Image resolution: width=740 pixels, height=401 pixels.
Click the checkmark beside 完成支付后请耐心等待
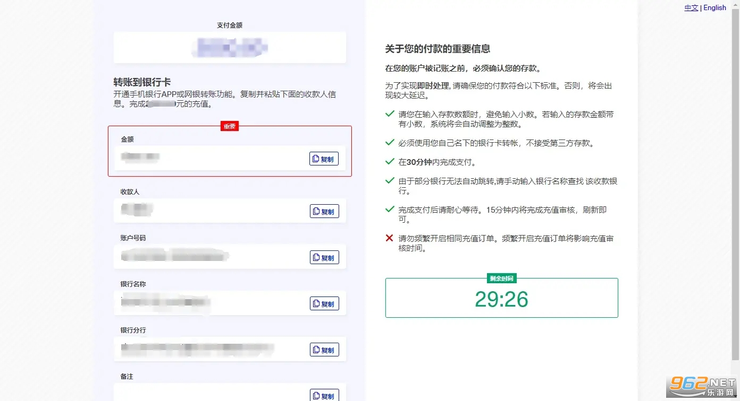tap(390, 209)
